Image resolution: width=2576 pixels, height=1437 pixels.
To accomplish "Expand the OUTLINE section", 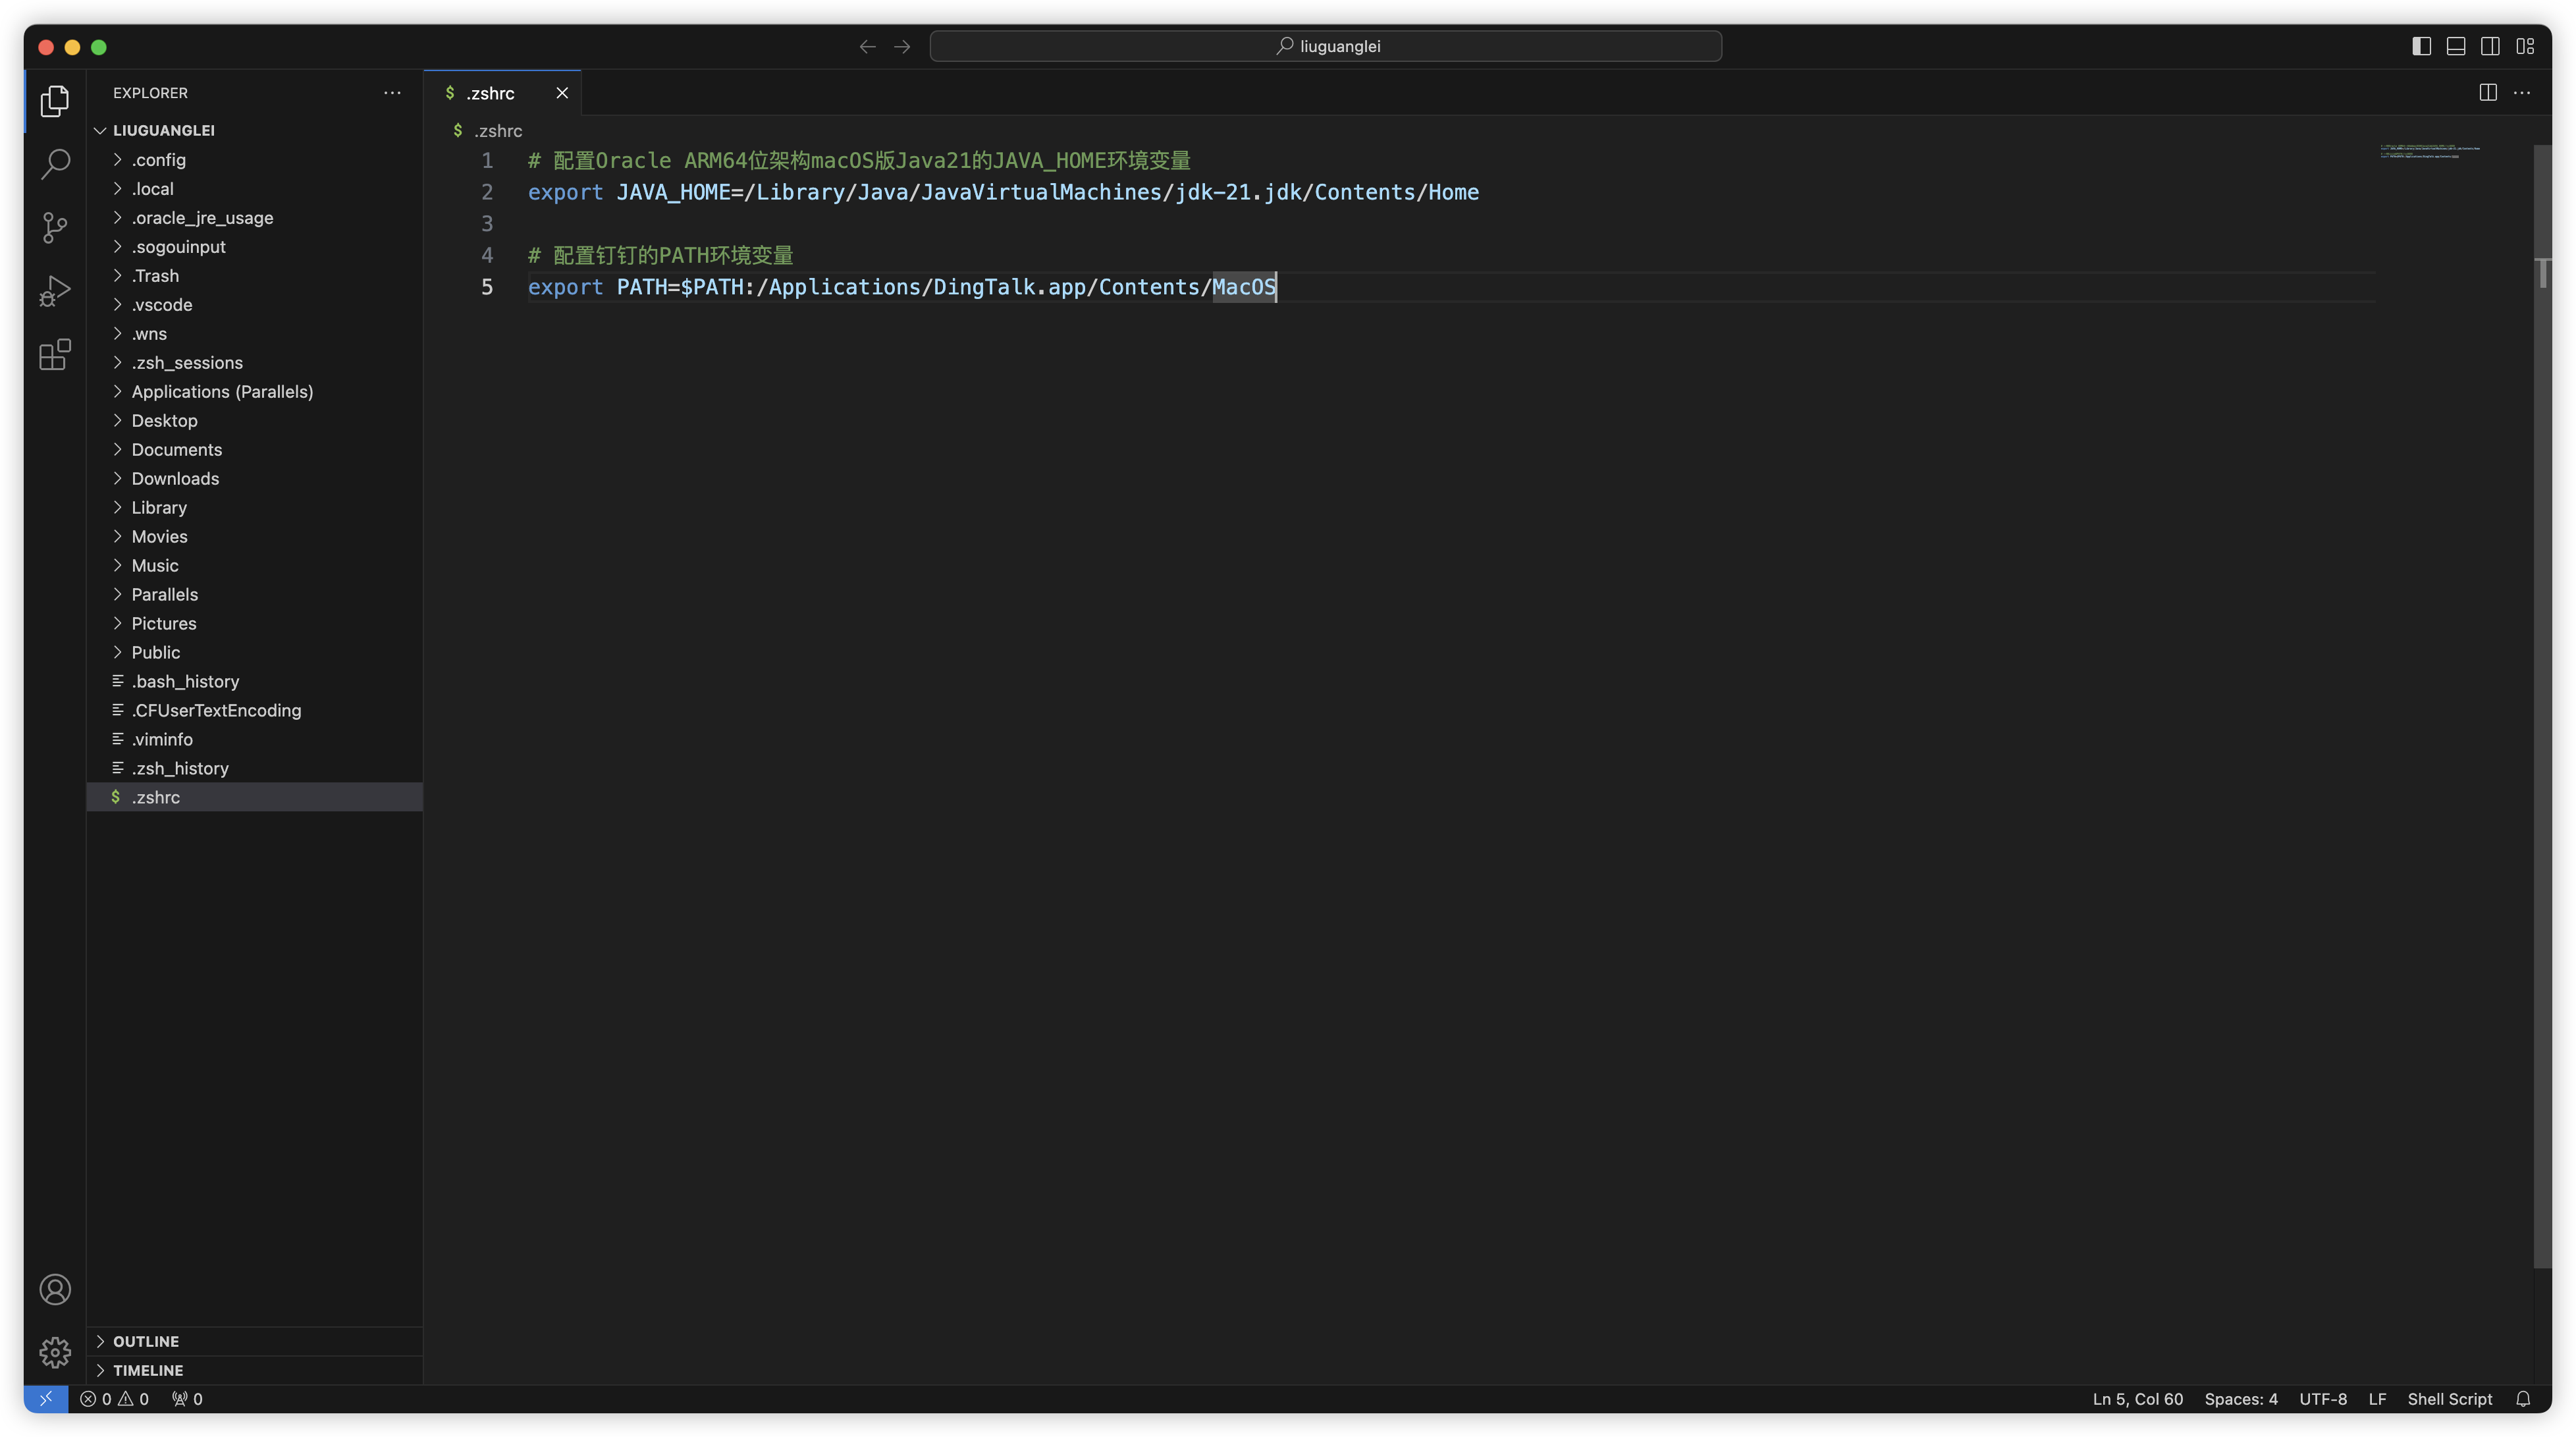I will (146, 1341).
